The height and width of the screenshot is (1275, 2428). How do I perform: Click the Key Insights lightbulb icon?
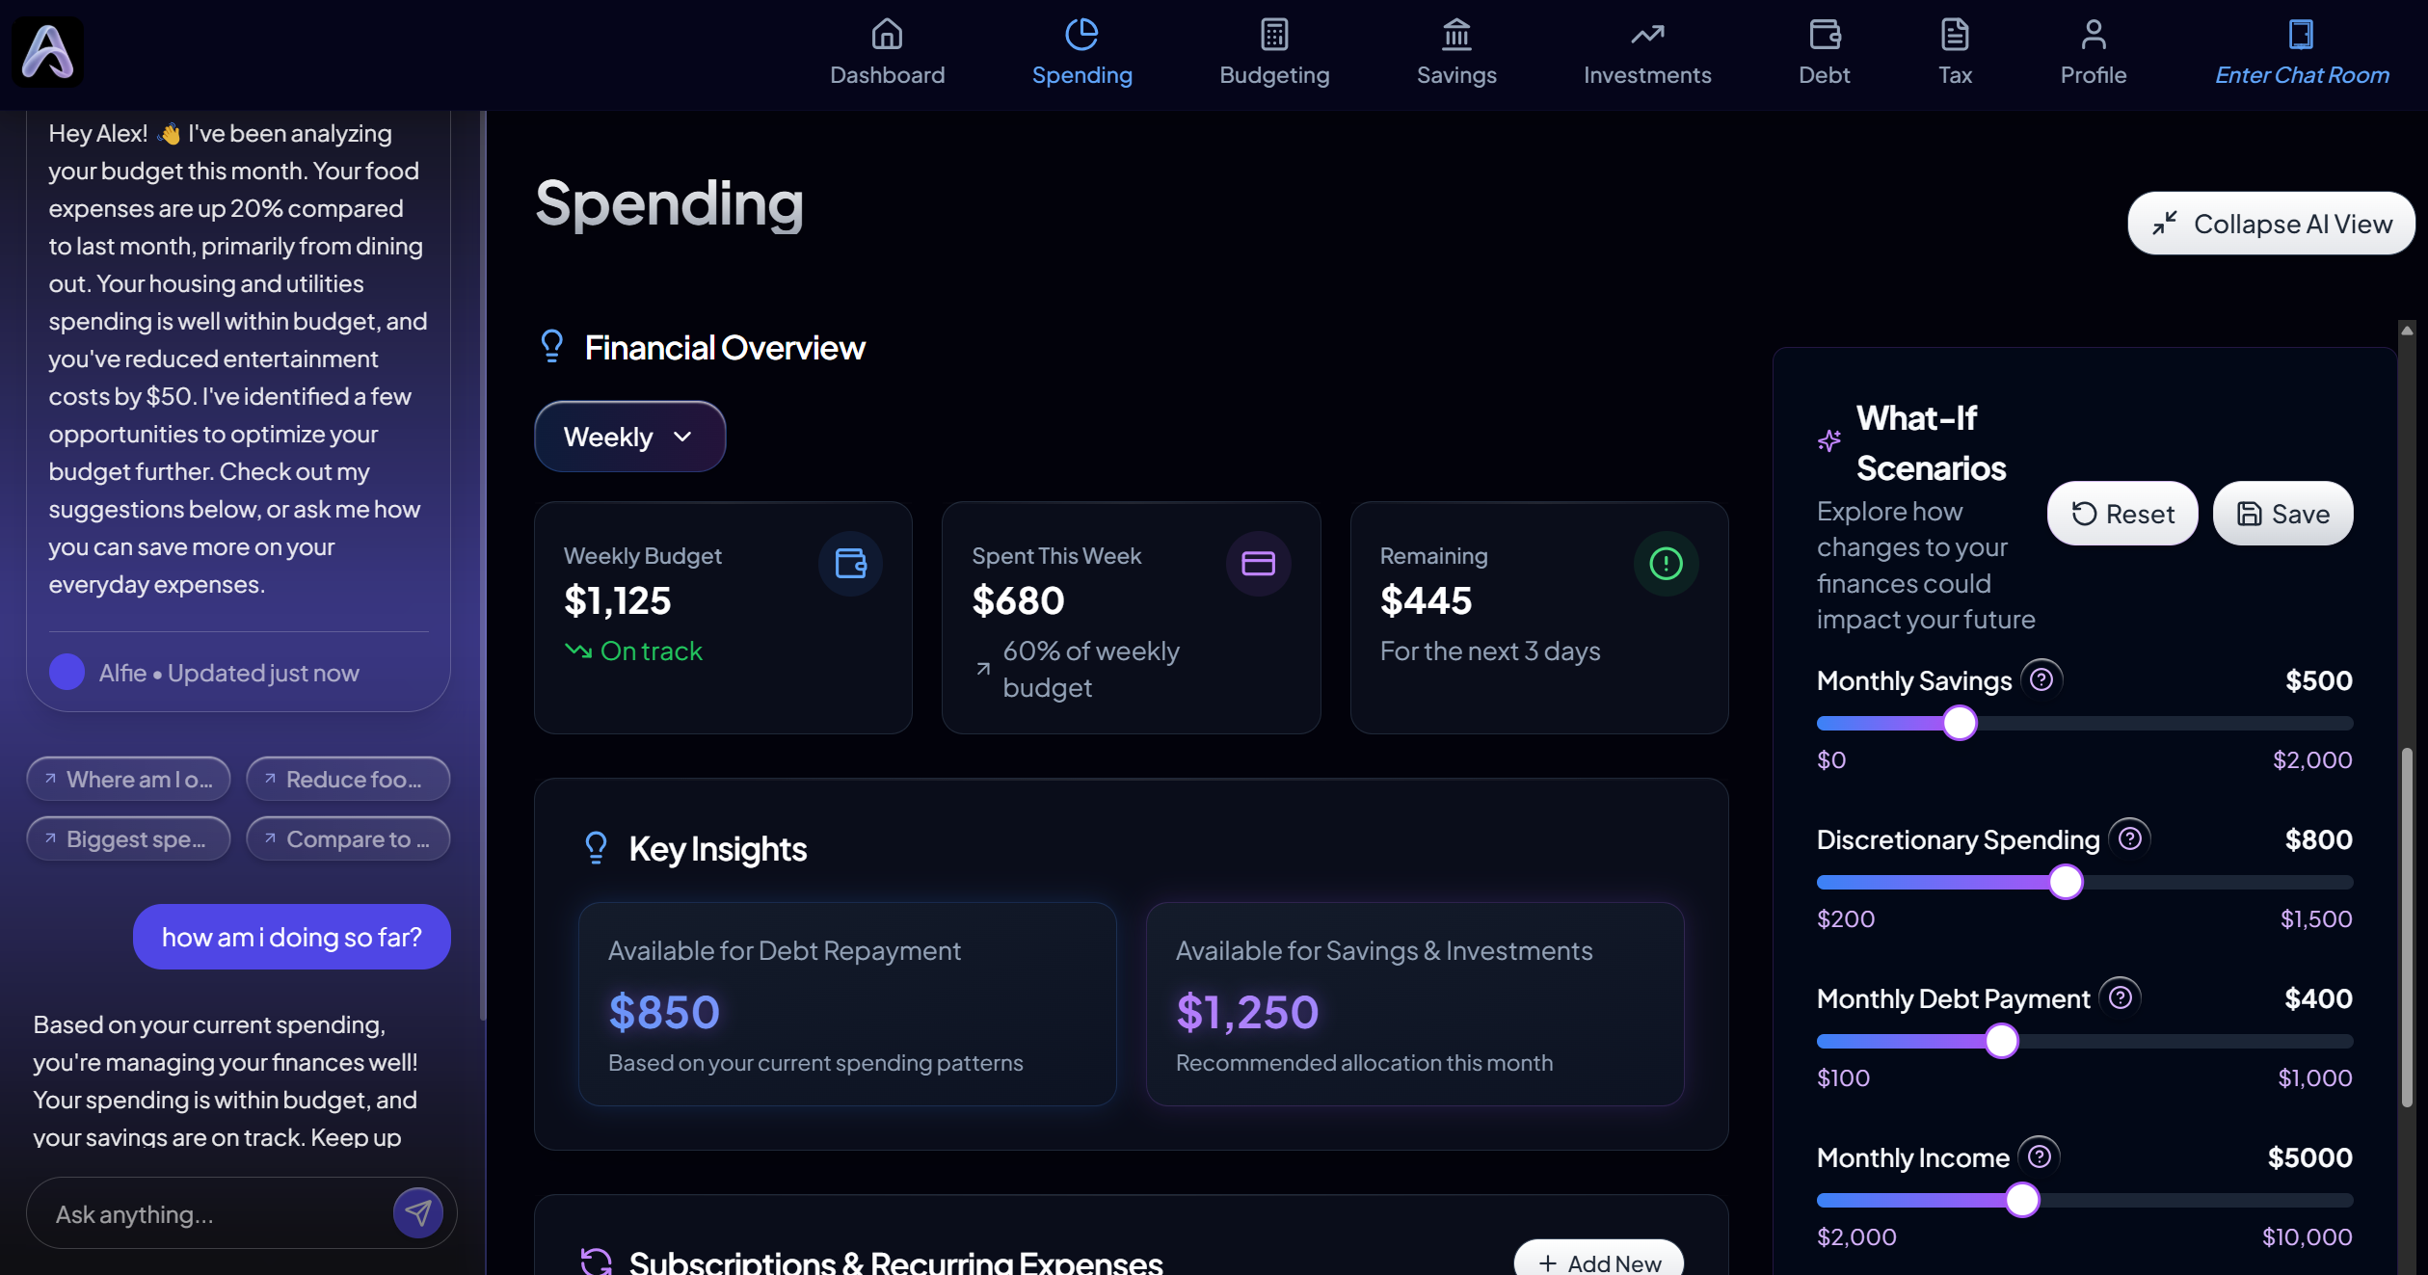pos(596,848)
